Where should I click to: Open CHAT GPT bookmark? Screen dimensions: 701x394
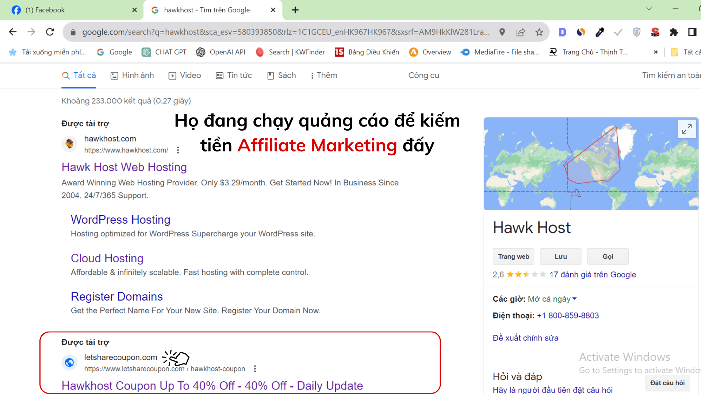pos(164,52)
